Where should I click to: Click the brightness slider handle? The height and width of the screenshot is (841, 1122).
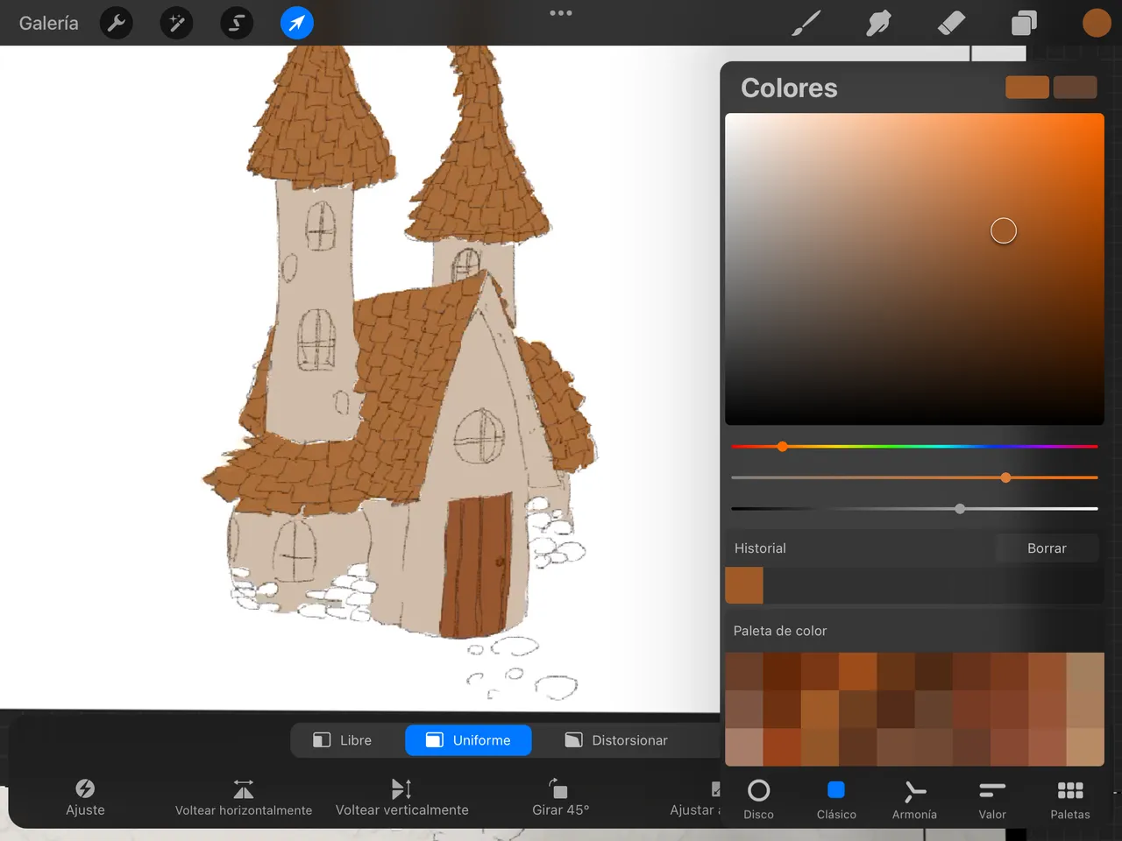[960, 509]
